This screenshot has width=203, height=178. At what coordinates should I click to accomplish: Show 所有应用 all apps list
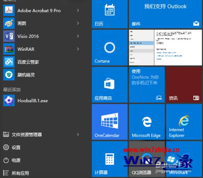(x=16, y=173)
